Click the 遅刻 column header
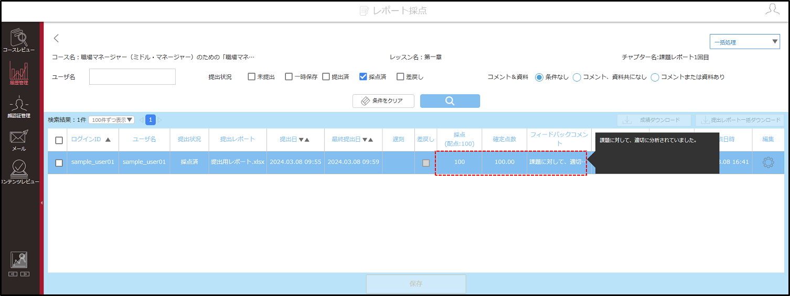The image size is (790, 296). 399,140
